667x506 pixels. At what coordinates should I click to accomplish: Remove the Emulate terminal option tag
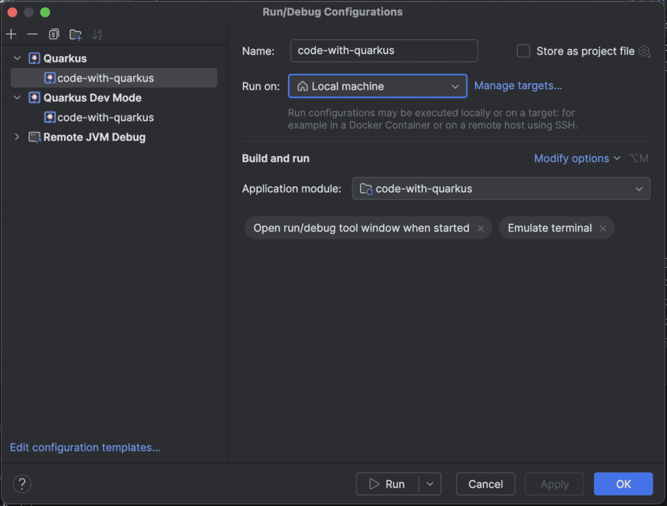coord(603,228)
